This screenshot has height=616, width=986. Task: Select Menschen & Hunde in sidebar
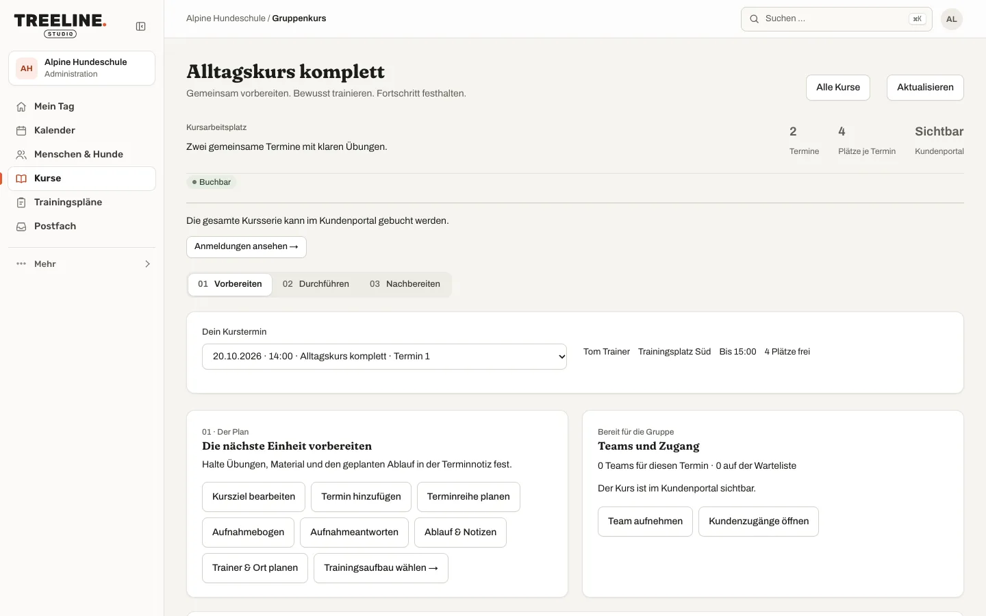(82, 155)
